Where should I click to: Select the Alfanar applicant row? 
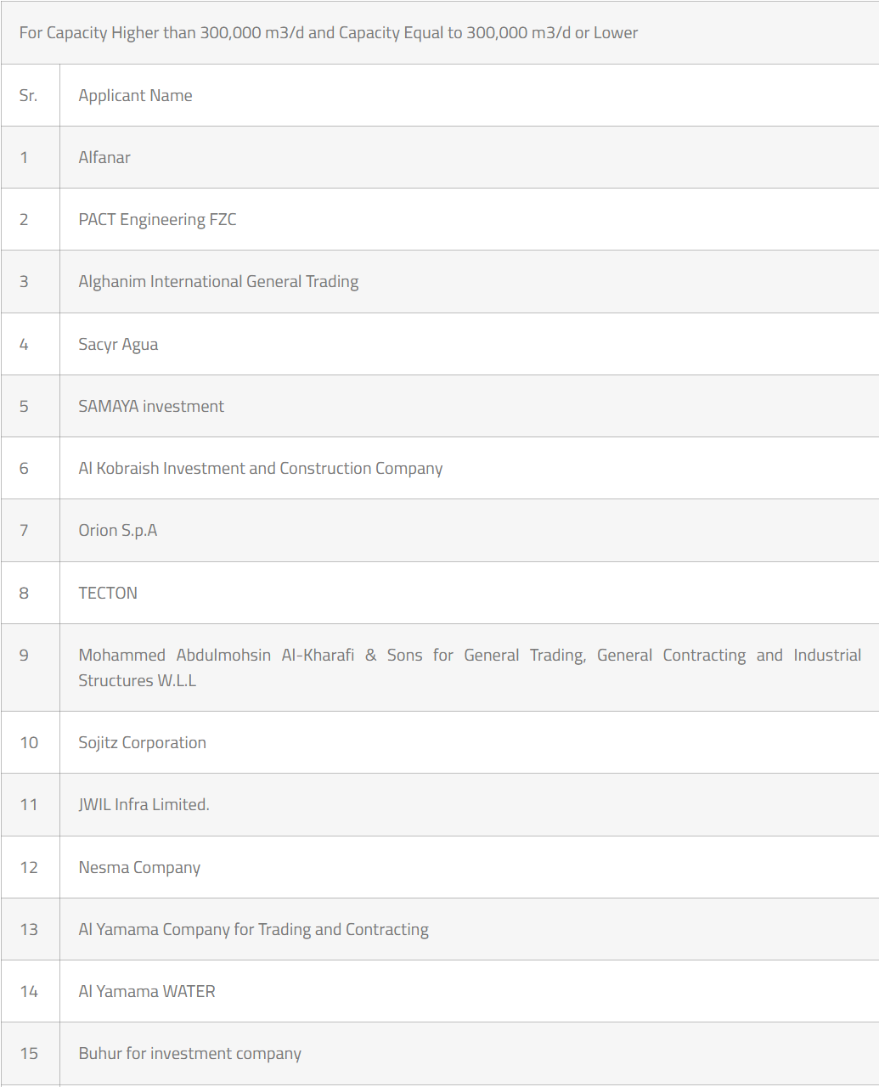click(104, 158)
